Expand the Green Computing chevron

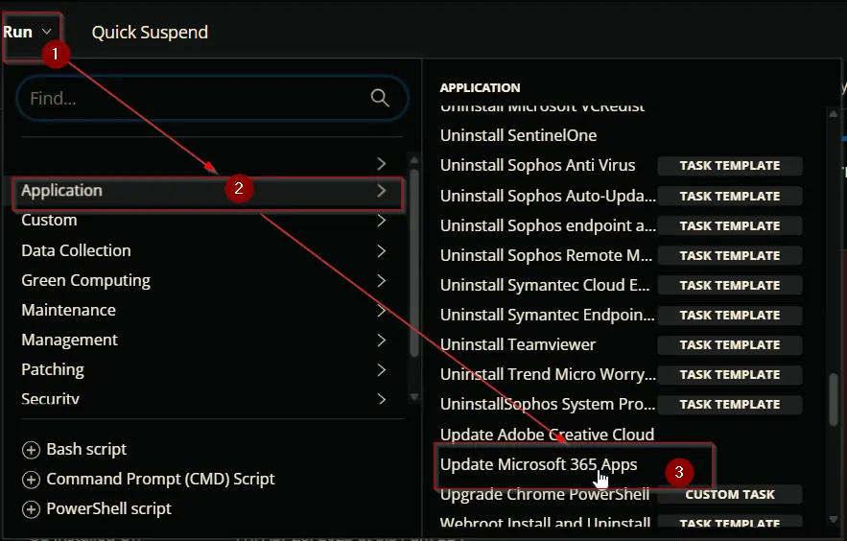pyautogui.click(x=382, y=281)
